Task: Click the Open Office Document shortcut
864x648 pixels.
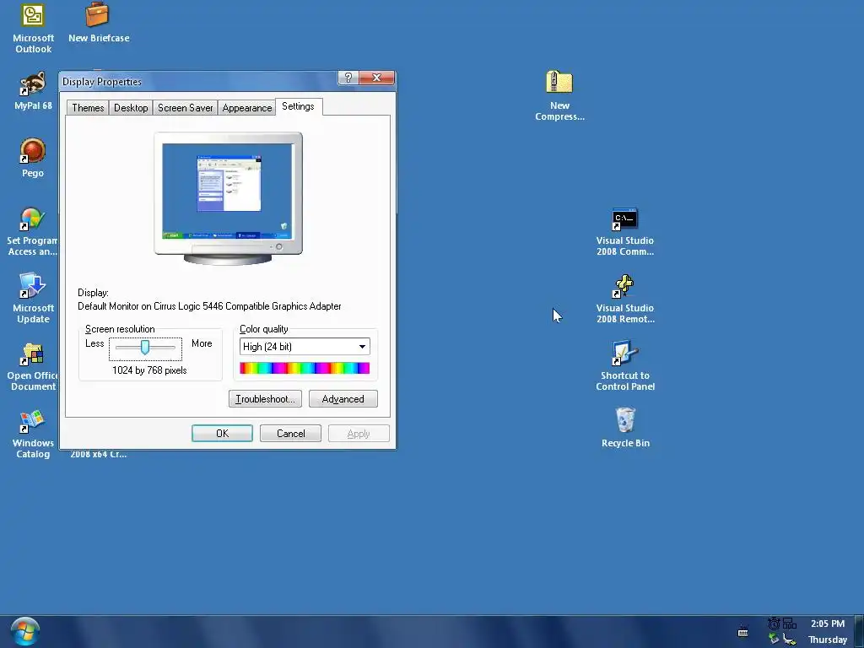Action: 32,366
